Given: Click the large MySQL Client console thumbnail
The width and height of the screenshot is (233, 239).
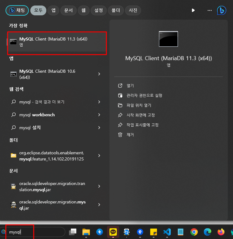Looking at the screenshot, I should 168,39.
